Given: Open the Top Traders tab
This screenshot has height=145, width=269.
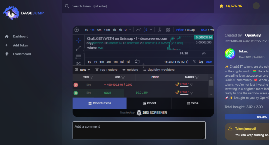Looking at the screenshot, I should point(106,70).
